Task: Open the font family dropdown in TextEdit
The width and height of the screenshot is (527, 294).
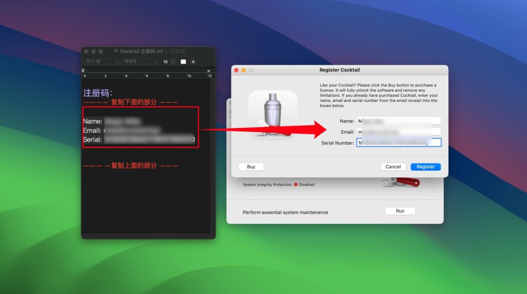Action: pos(102,62)
